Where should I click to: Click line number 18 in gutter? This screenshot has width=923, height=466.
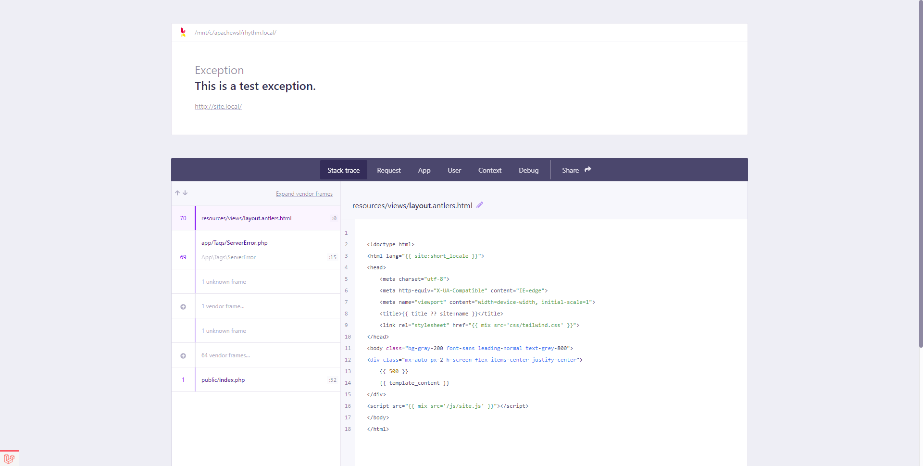click(348, 429)
